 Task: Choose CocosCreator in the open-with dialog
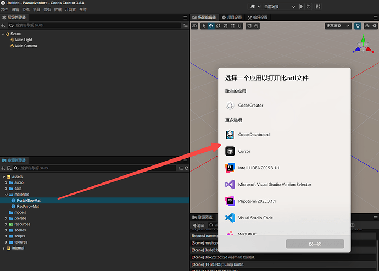pos(285,106)
